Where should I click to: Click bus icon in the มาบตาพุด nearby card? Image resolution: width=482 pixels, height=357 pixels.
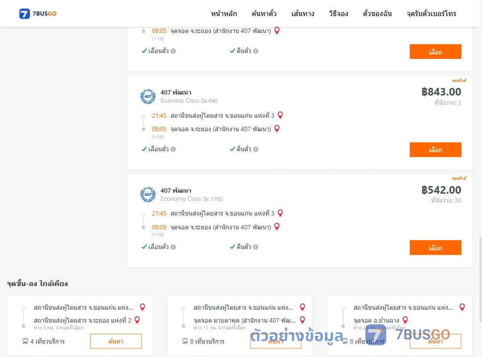[185, 341]
